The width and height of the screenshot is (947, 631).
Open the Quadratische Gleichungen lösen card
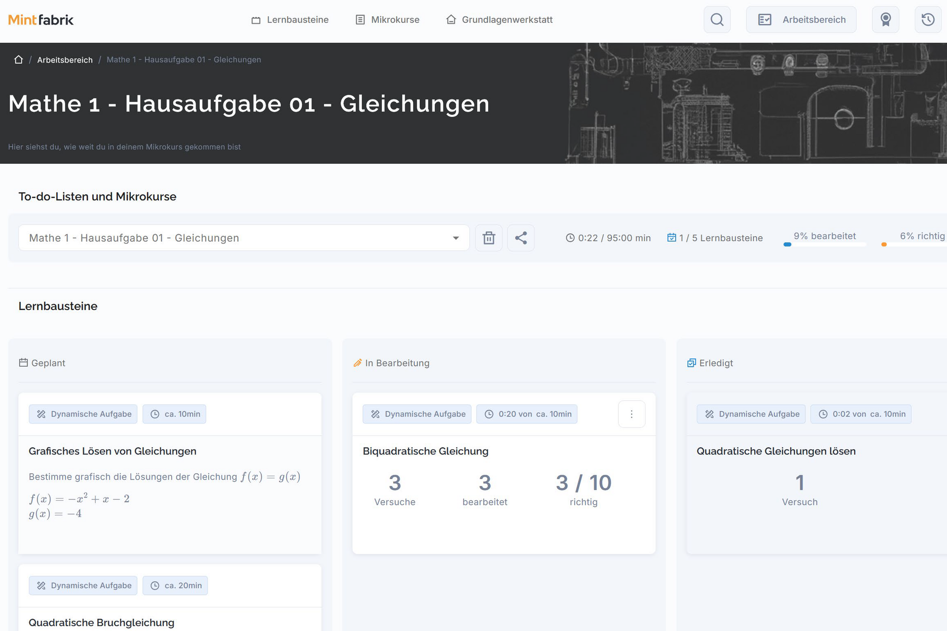[817, 473]
